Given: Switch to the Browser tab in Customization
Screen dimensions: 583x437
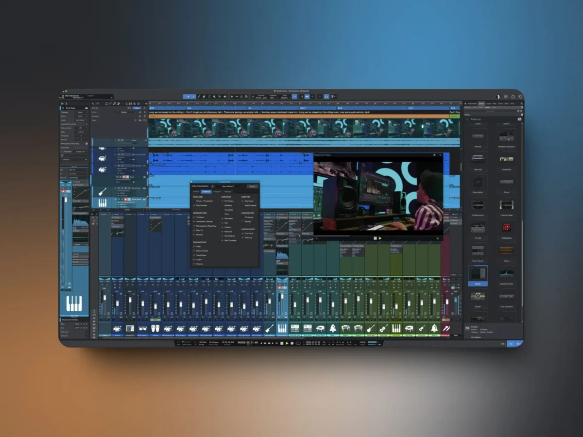Looking at the screenshot, I should (228, 192).
